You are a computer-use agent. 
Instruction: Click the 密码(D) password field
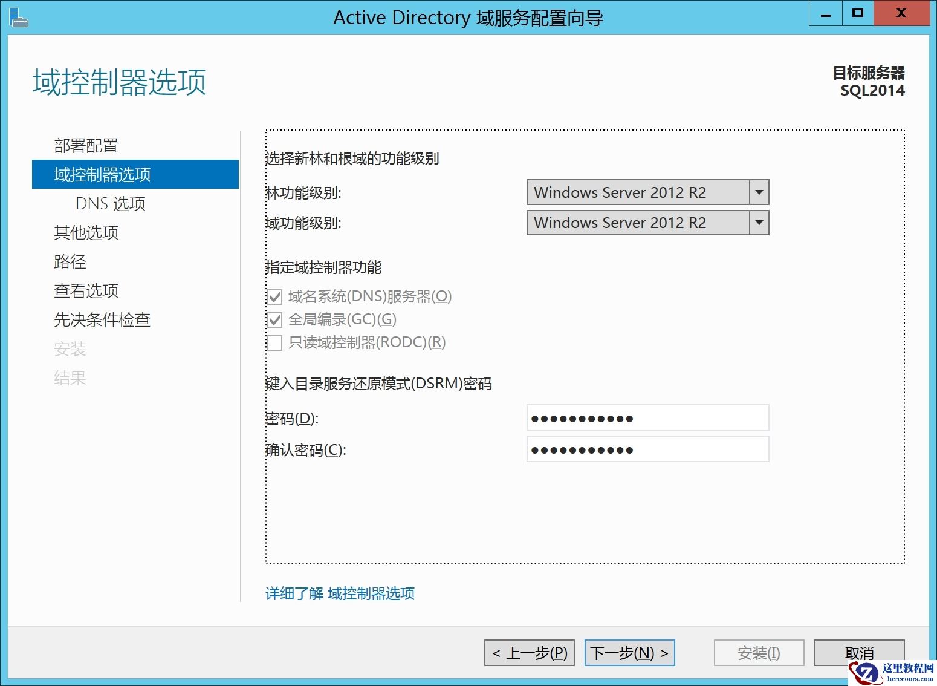click(647, 417)
